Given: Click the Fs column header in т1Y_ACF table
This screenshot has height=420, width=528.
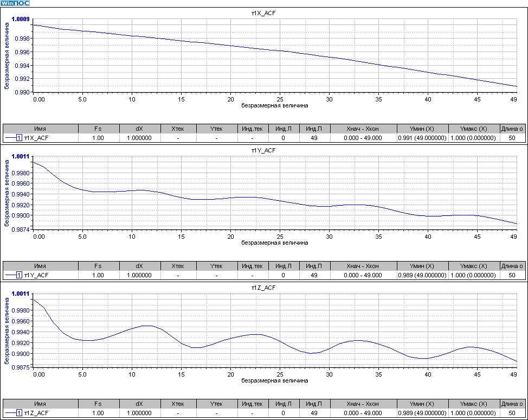Looking at the screenshot, I should click(x=98, y=266).
